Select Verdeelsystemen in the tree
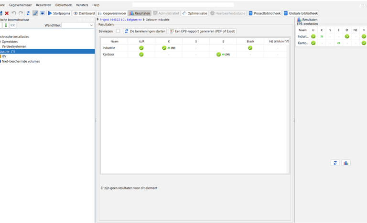 tap(14, 46)
